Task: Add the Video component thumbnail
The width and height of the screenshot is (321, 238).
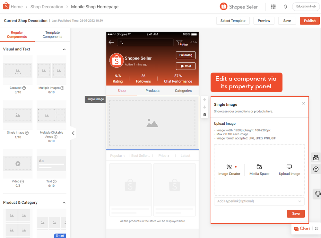Action: pos(18,163)
